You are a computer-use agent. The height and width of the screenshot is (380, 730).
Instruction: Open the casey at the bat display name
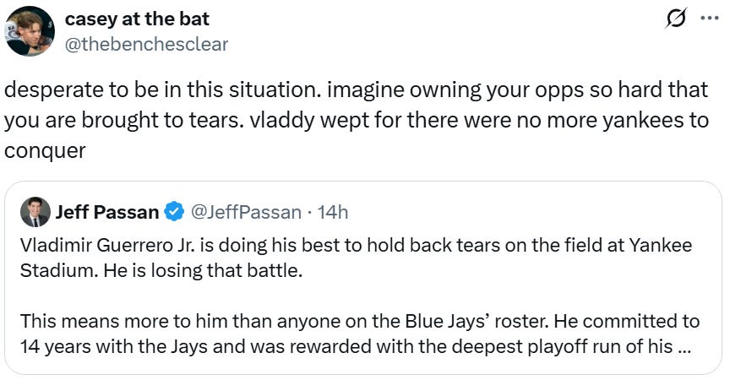coord(137,19)
